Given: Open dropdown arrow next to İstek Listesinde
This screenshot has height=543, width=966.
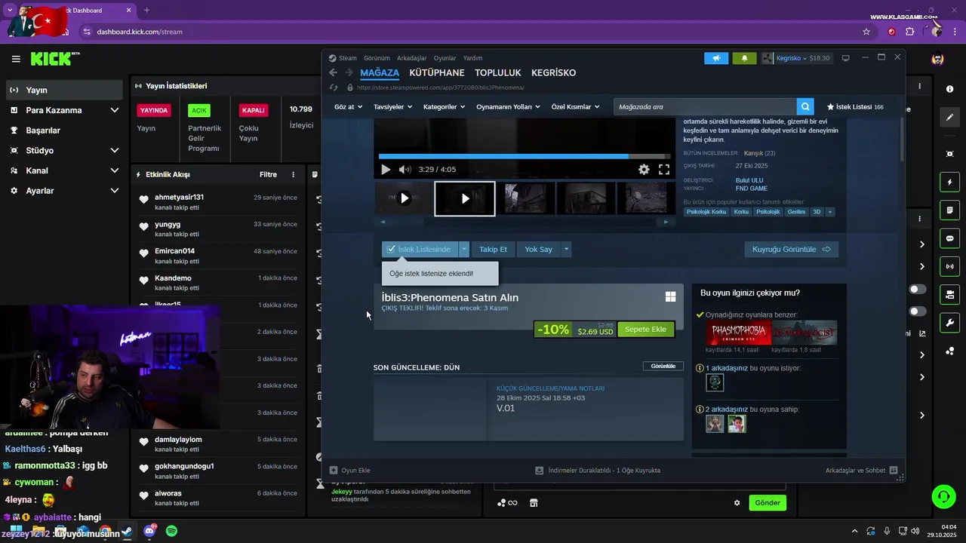Looking at the screenshot, I should click(x=464, y=249).
